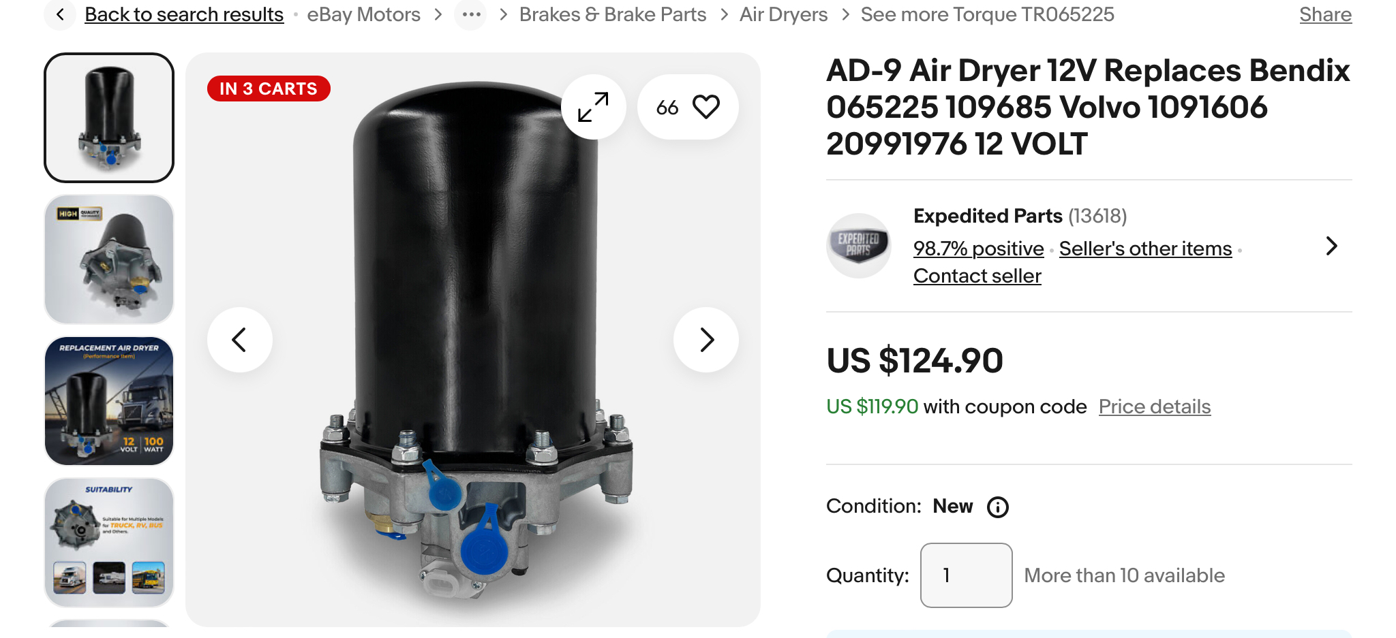The width and height of the screenshot is (1396, 638).
Task: Select the first air dryer thumbnail
Action: [109, 118]
